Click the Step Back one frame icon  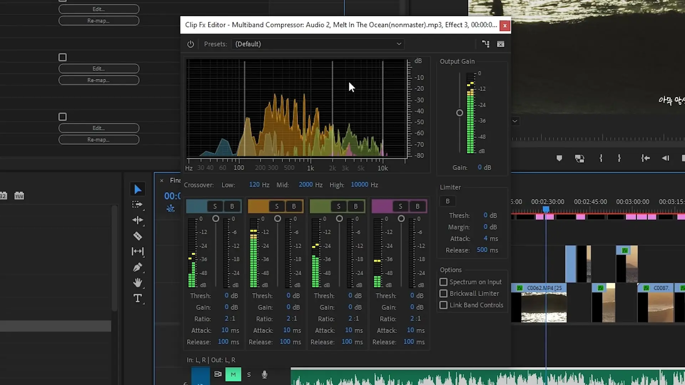[665, 158]
